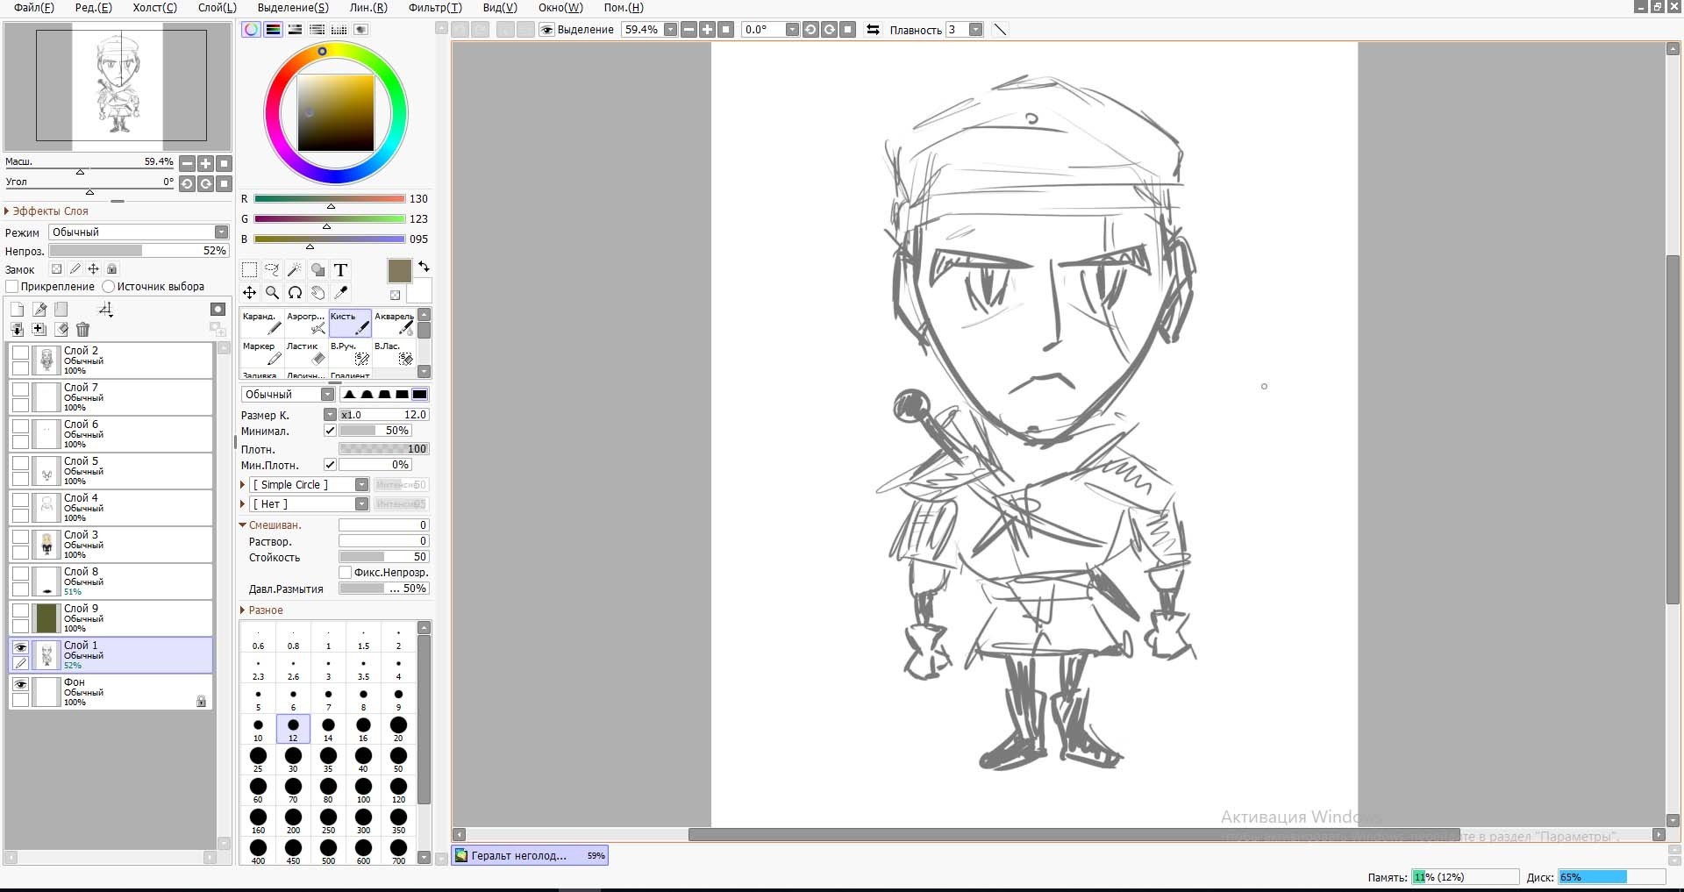The image size is (1684, 892).
Task: Open the canvas zoom percentage dropdown
Action: (671, 30)
